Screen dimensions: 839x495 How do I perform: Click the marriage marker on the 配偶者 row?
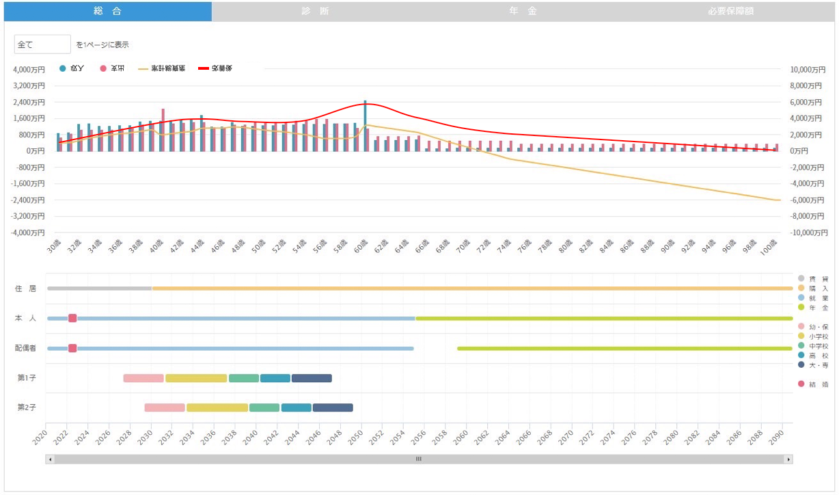(x=72, y=348)
